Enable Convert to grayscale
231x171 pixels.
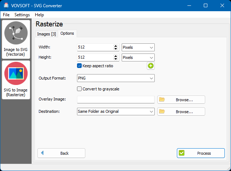pos(79,89)
